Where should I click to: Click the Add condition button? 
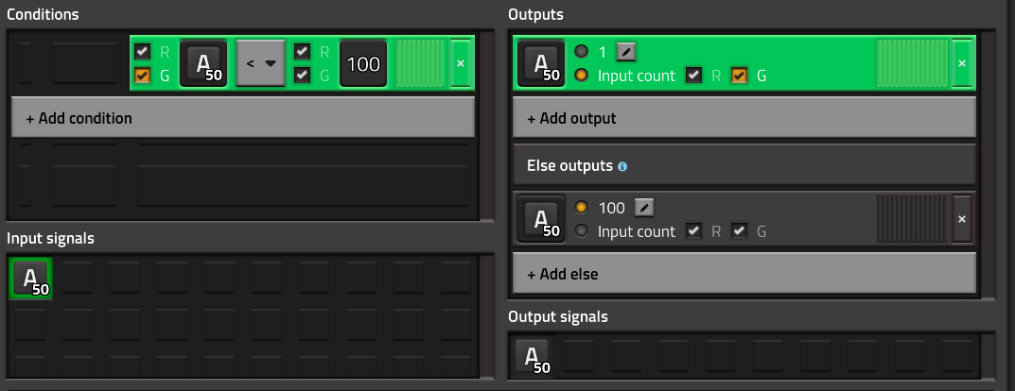(243, 118)
